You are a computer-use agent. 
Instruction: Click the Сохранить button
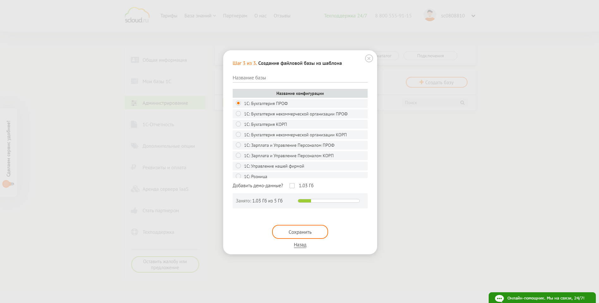pos(300,232)
